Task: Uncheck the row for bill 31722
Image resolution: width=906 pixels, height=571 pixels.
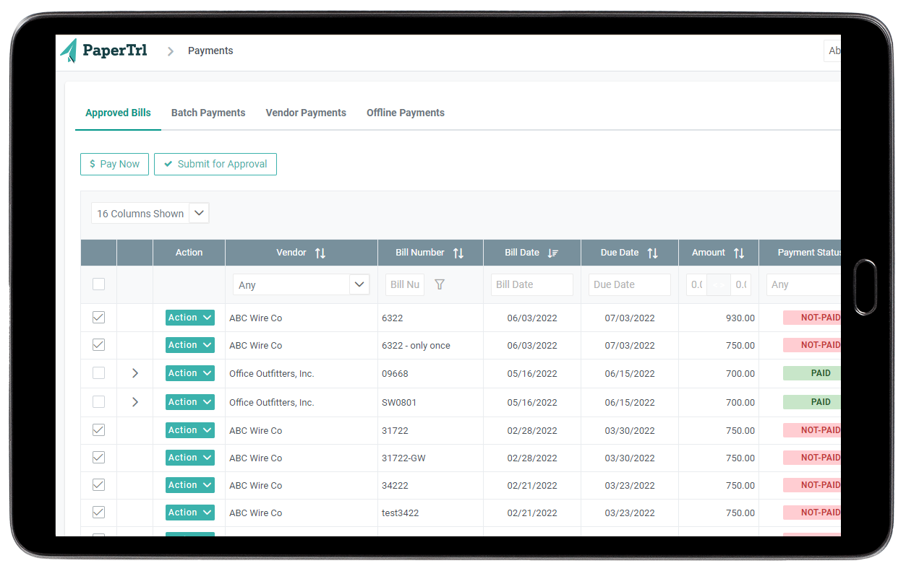Action: pos(99,430)
